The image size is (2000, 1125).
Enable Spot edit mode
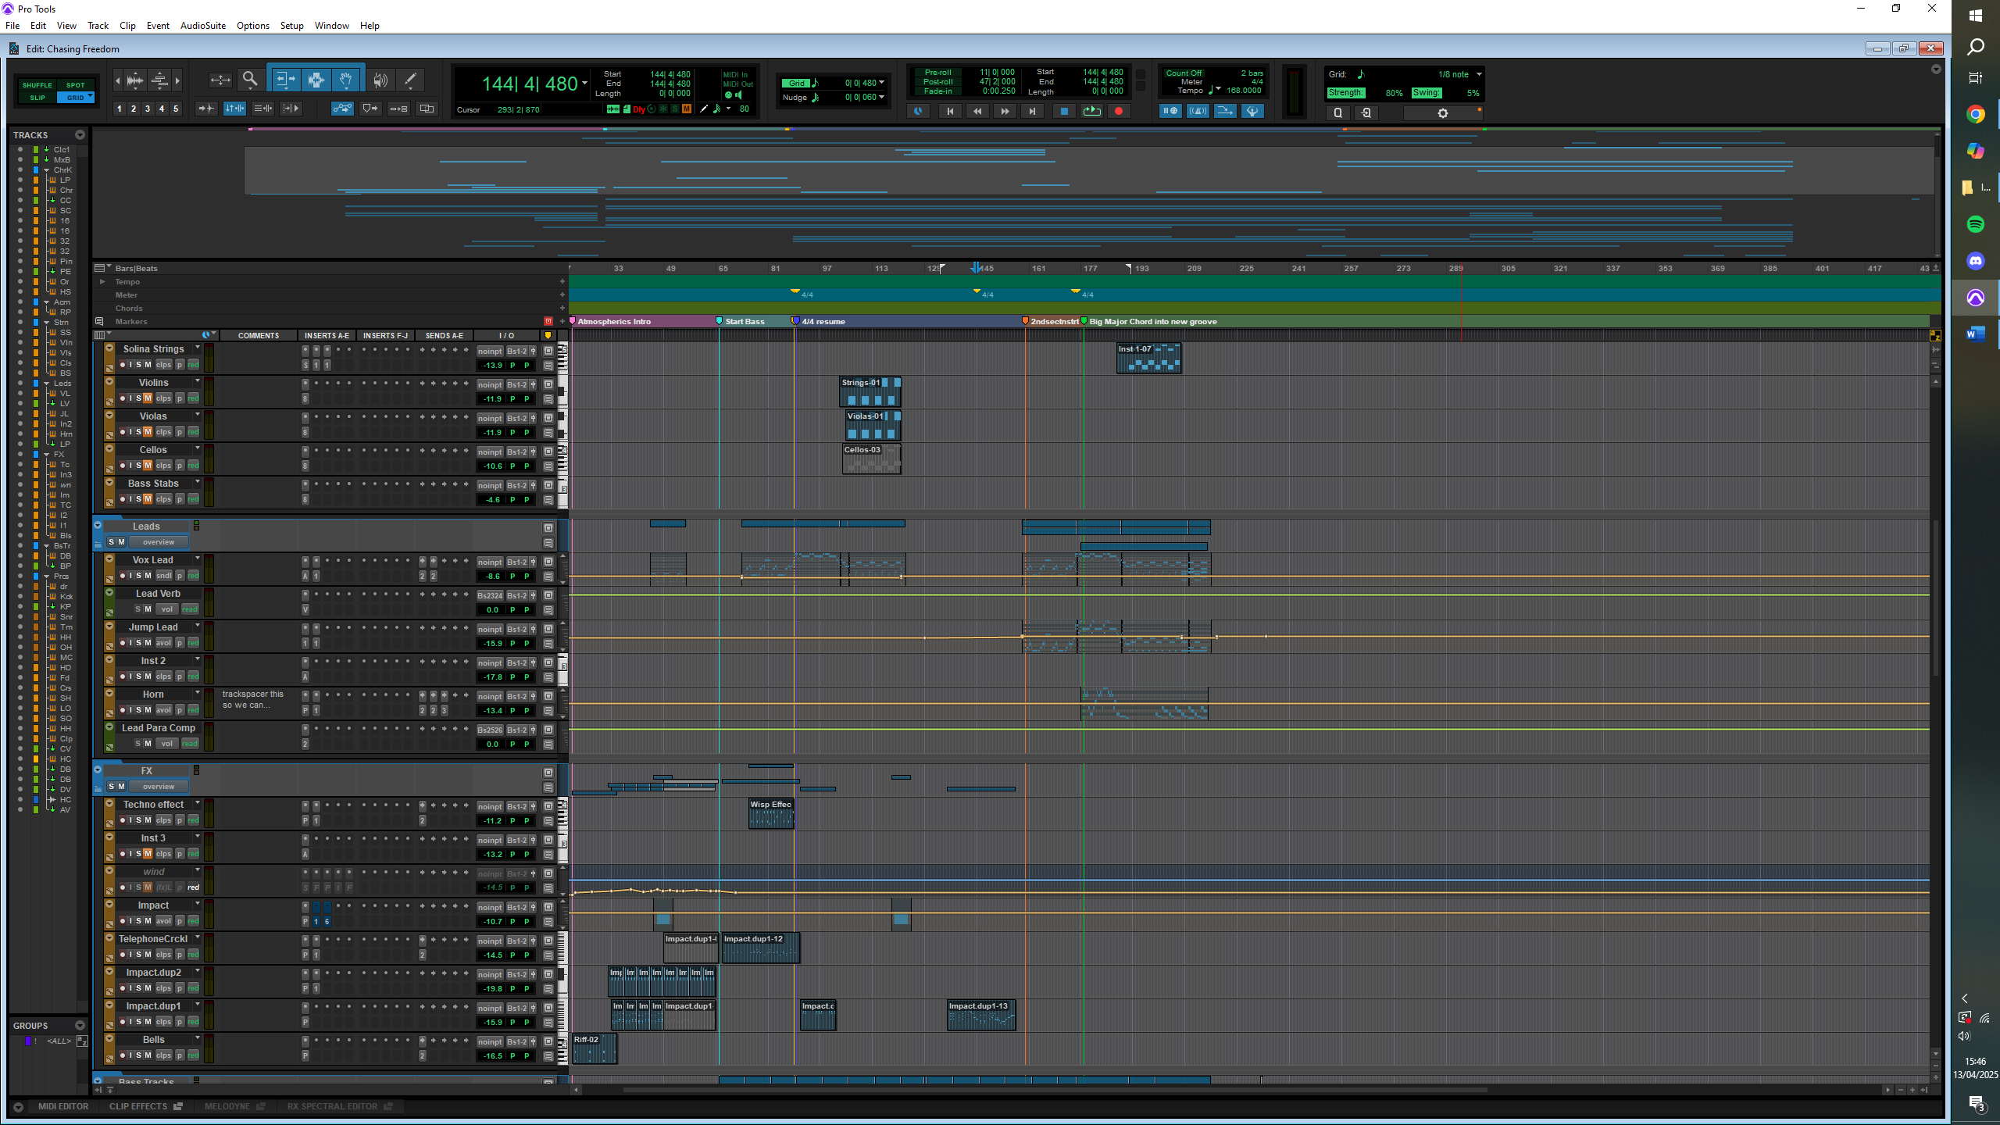pos(75,85)
